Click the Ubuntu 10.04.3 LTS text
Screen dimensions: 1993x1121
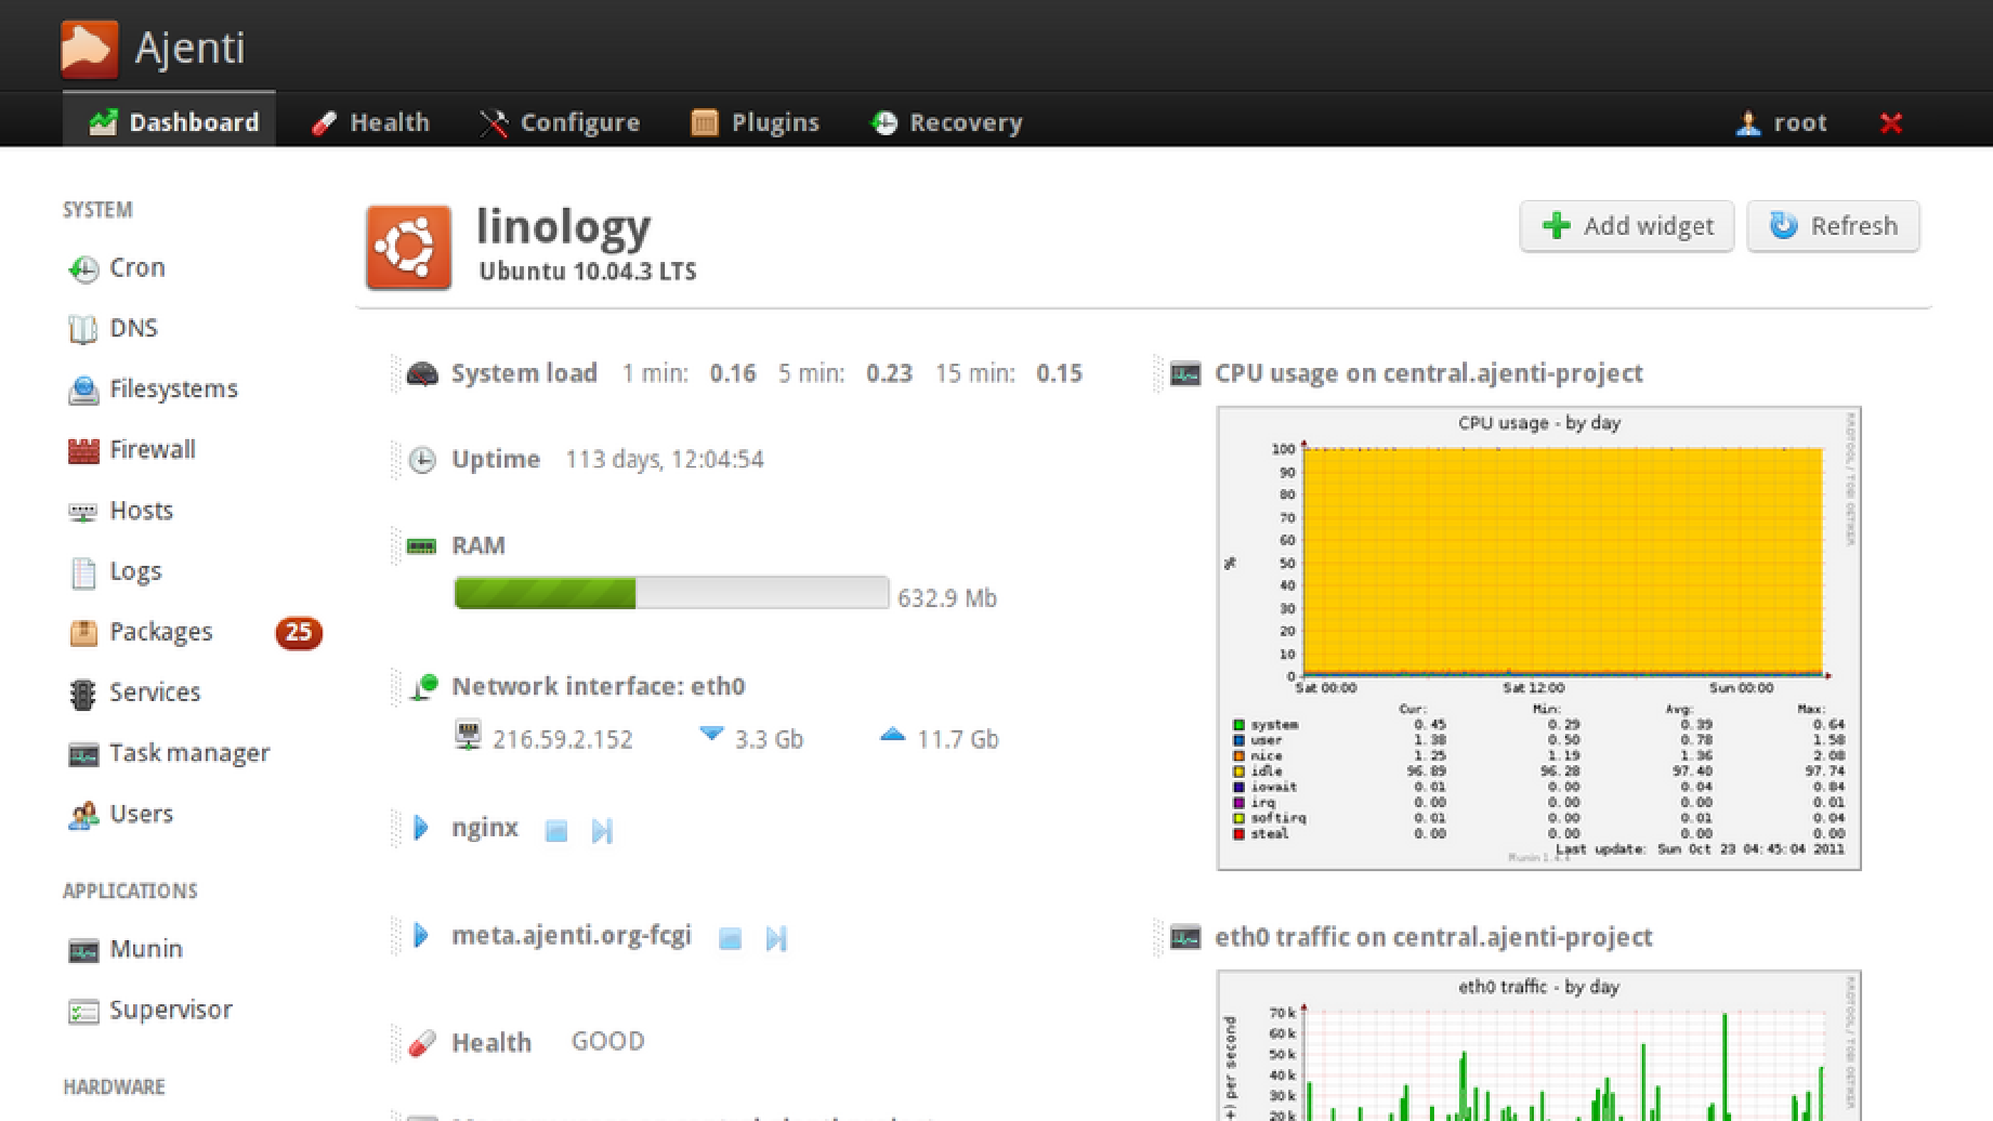(588, 272)
